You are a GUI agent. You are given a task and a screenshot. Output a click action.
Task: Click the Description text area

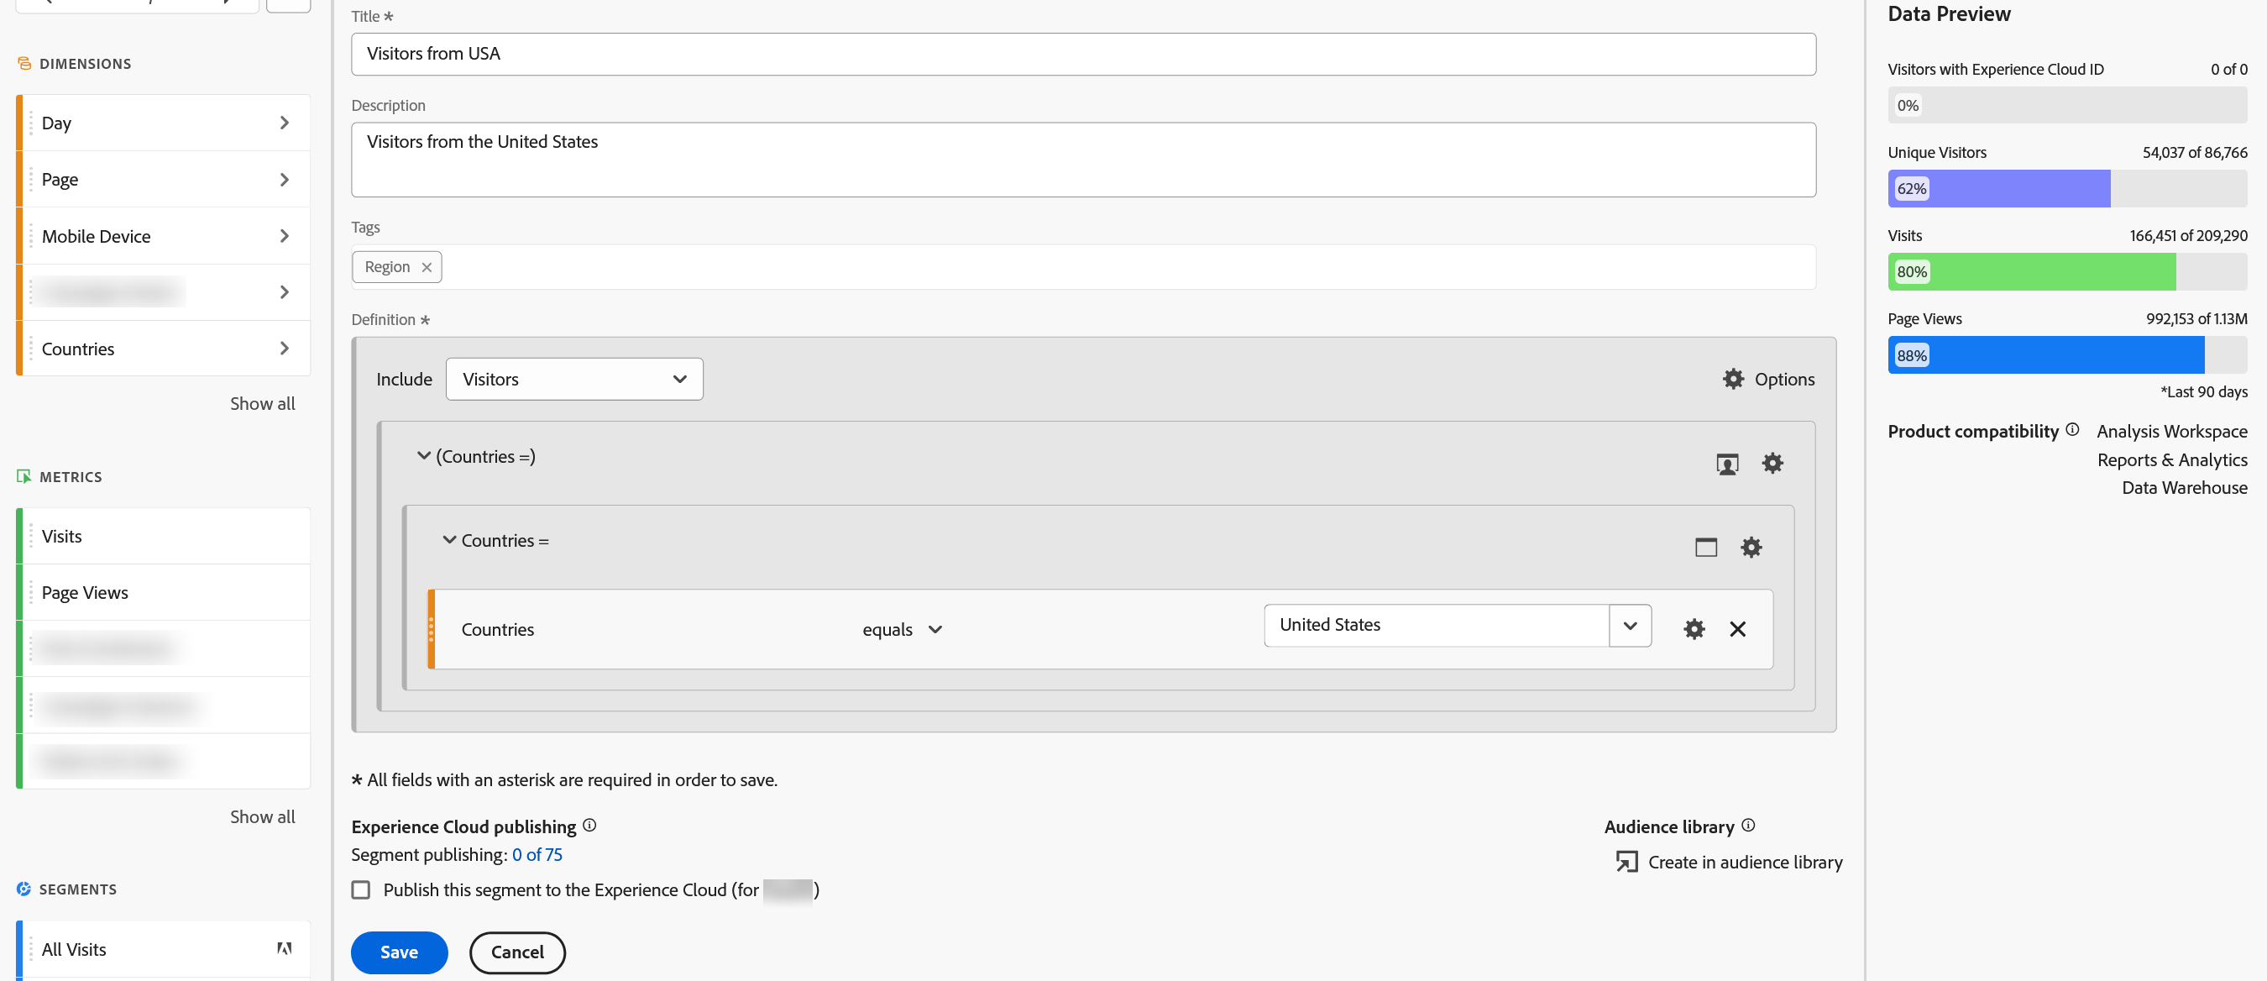(1082, 160)
